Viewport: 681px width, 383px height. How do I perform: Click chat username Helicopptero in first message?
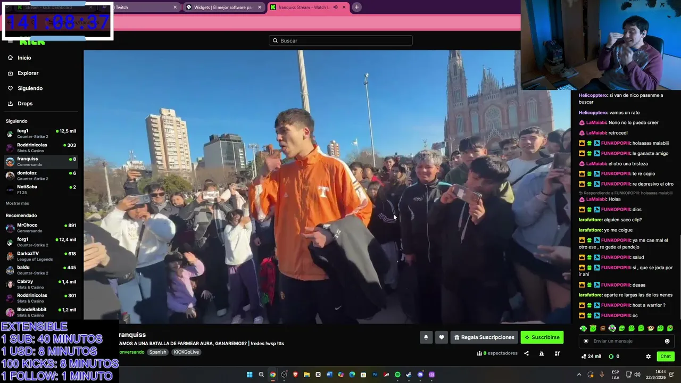click(x=593, y=95)
